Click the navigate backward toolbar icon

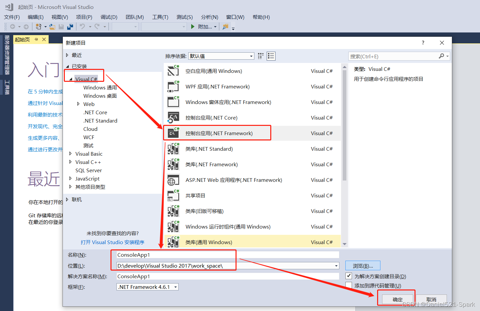[13, 26]
